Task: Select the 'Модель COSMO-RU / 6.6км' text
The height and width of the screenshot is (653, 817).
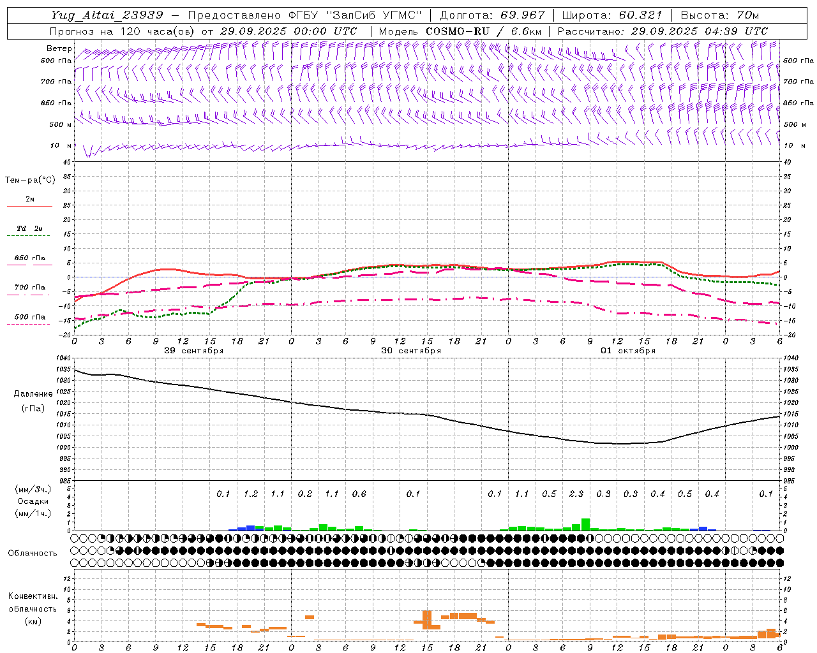Action: click(x=460, y=31)
